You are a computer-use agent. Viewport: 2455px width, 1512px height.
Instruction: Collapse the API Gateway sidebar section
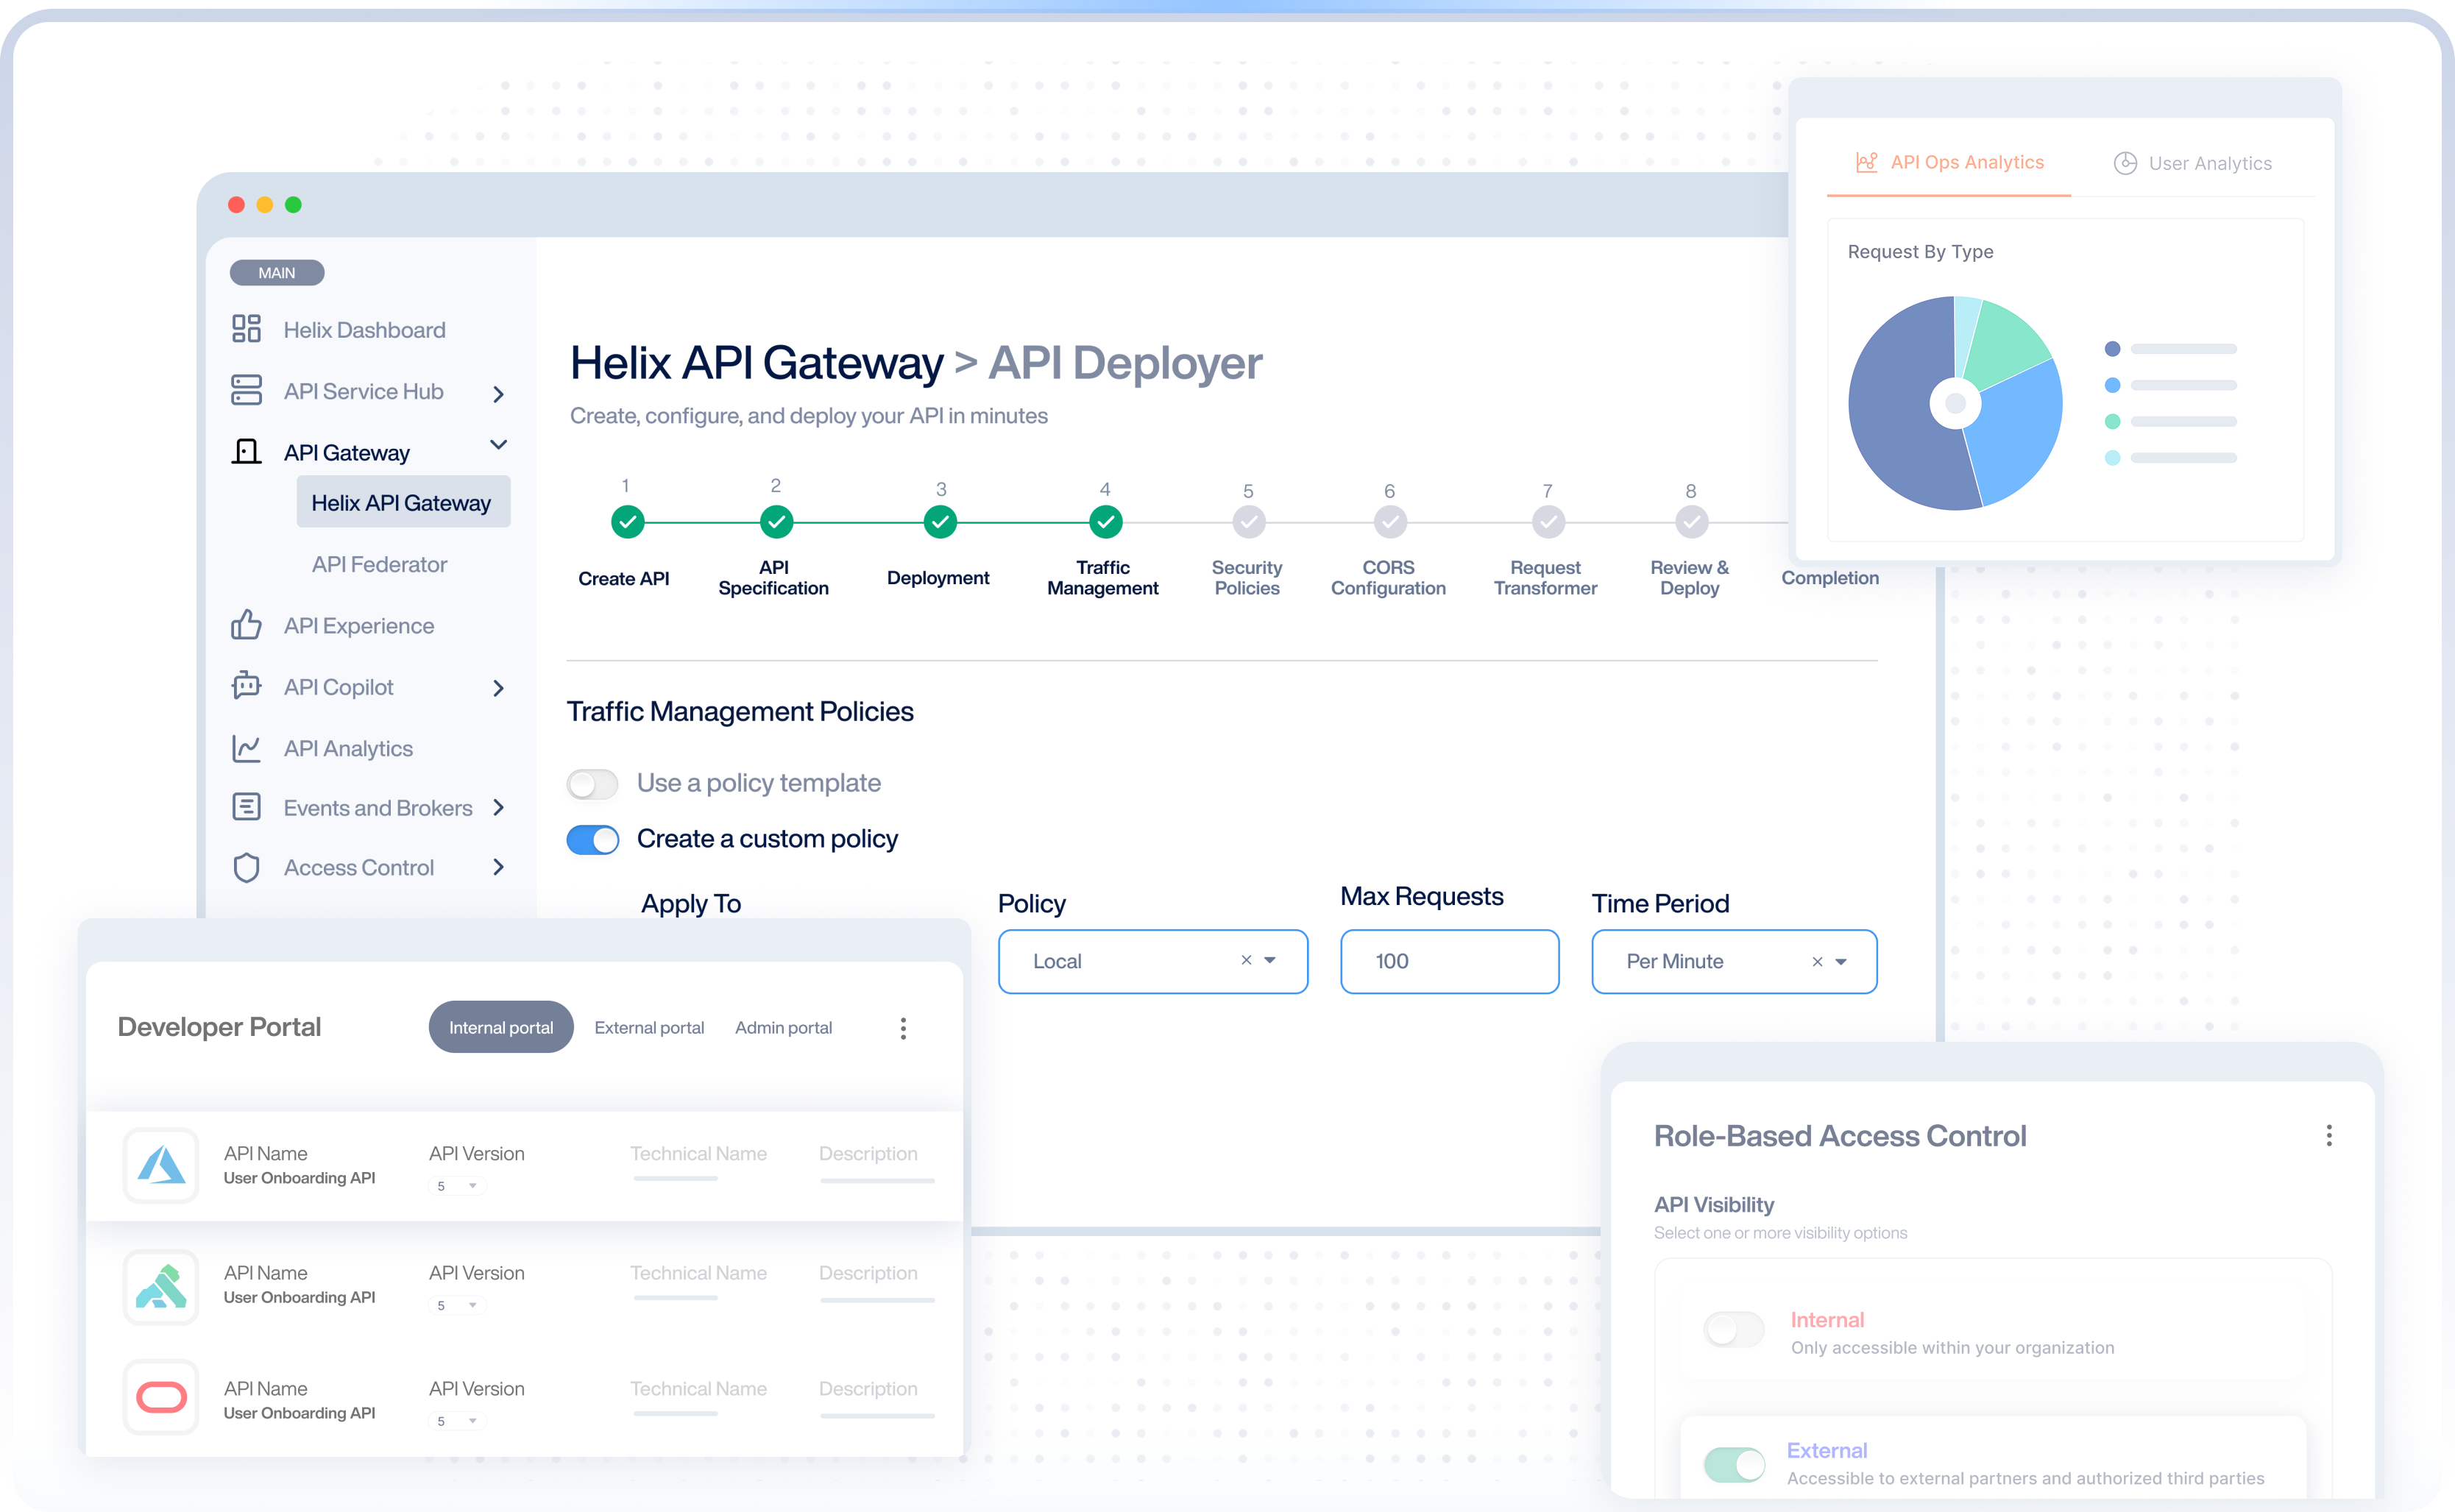(498, 446)
